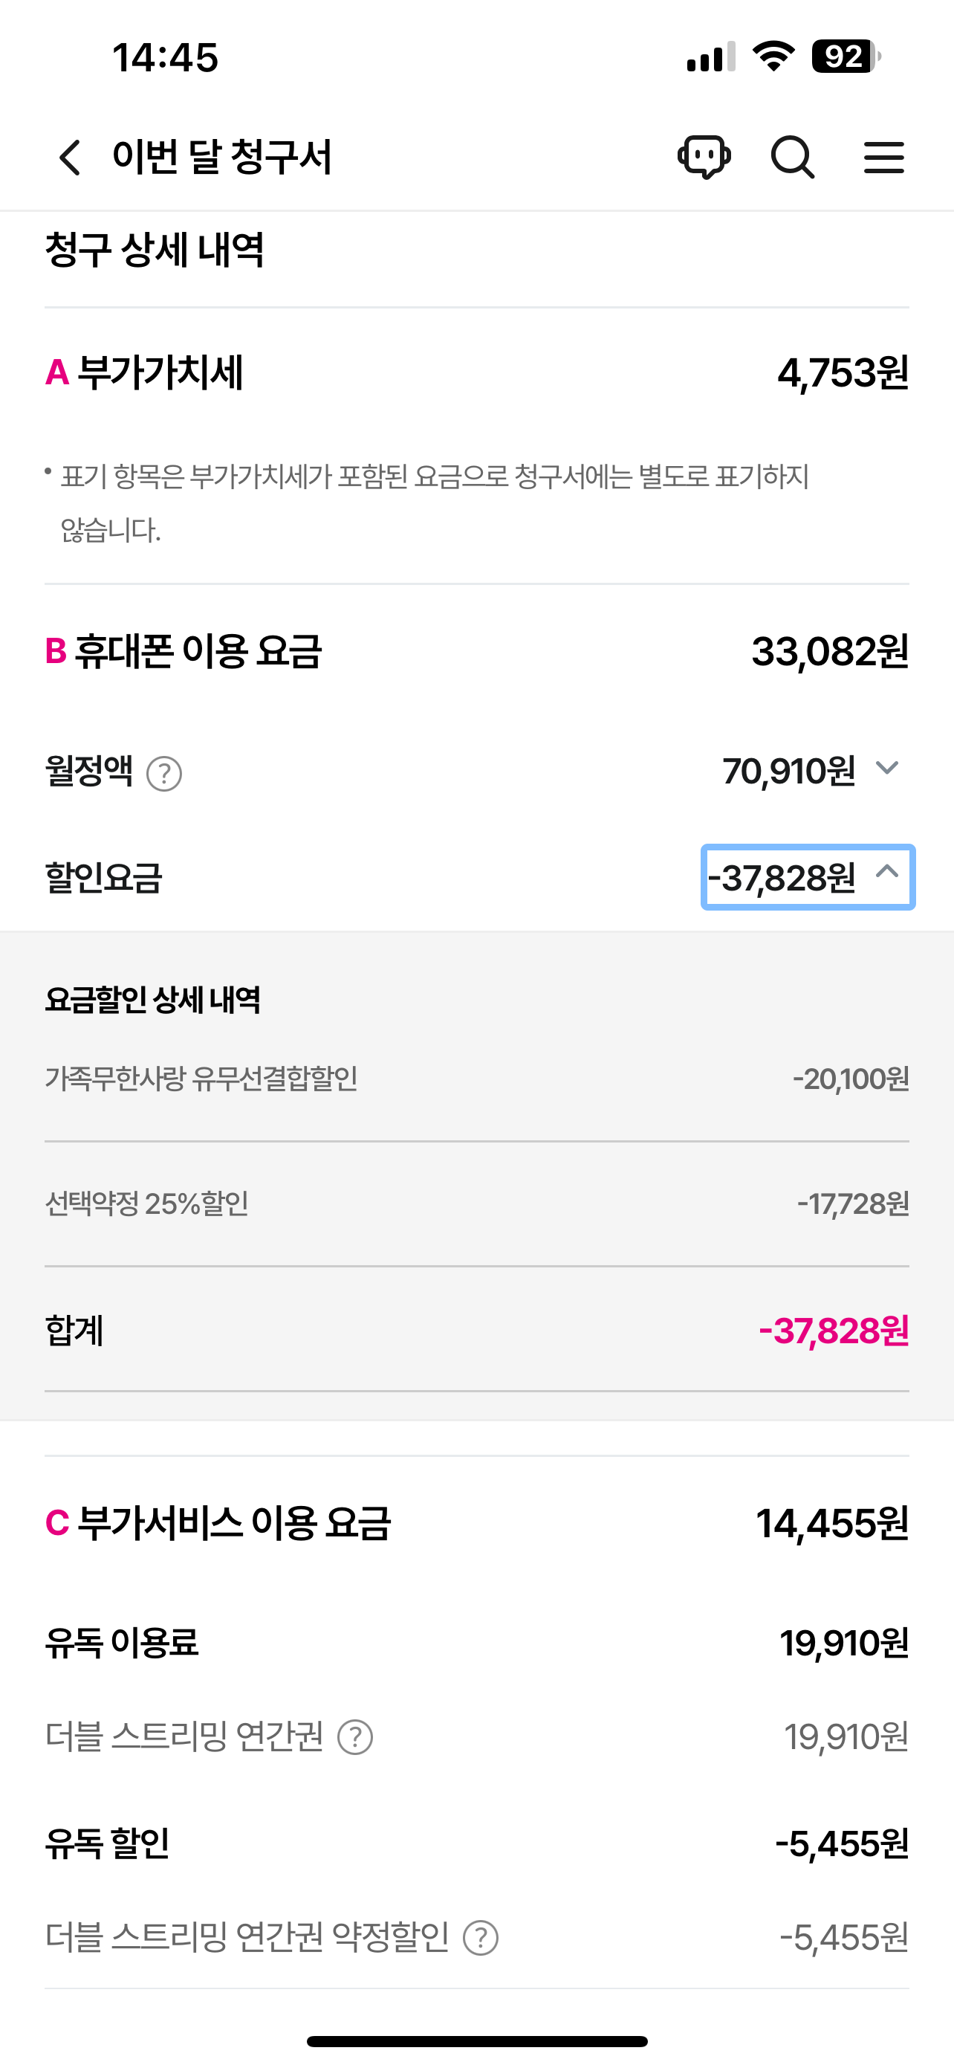Tap help icon beside 더블 스트리밍 연간권
Screen dimensions: 954x2065
355,1737
